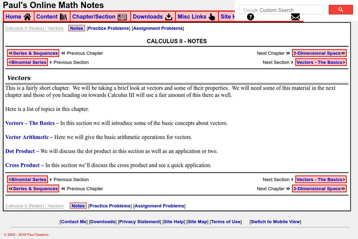Select the bottom Notes tab

[x=78, y=206]
